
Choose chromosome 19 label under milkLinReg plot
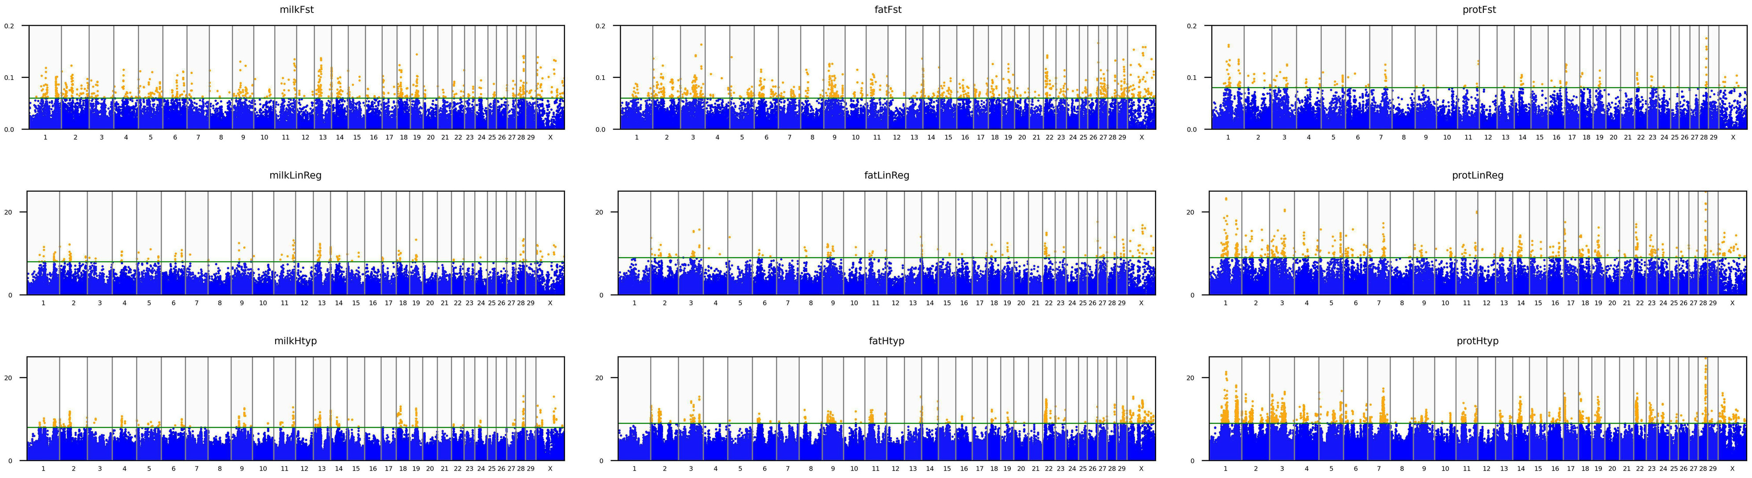(416, 303)
